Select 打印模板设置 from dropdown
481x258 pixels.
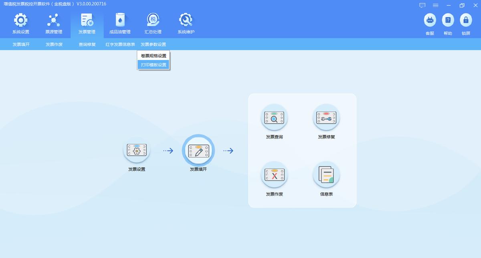pos(154,65)
